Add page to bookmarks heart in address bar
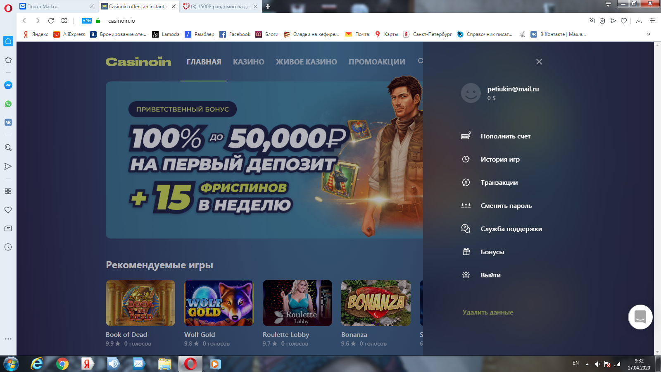The width and height of the screenshot is (661, 372). pos(624,21)
